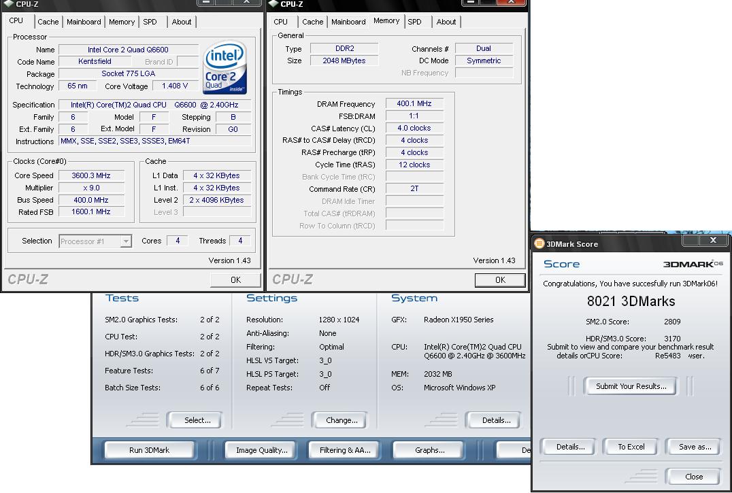Click the GFX value Radeon X1950 Series
732x493 pixels.
(x=459, y=320)
